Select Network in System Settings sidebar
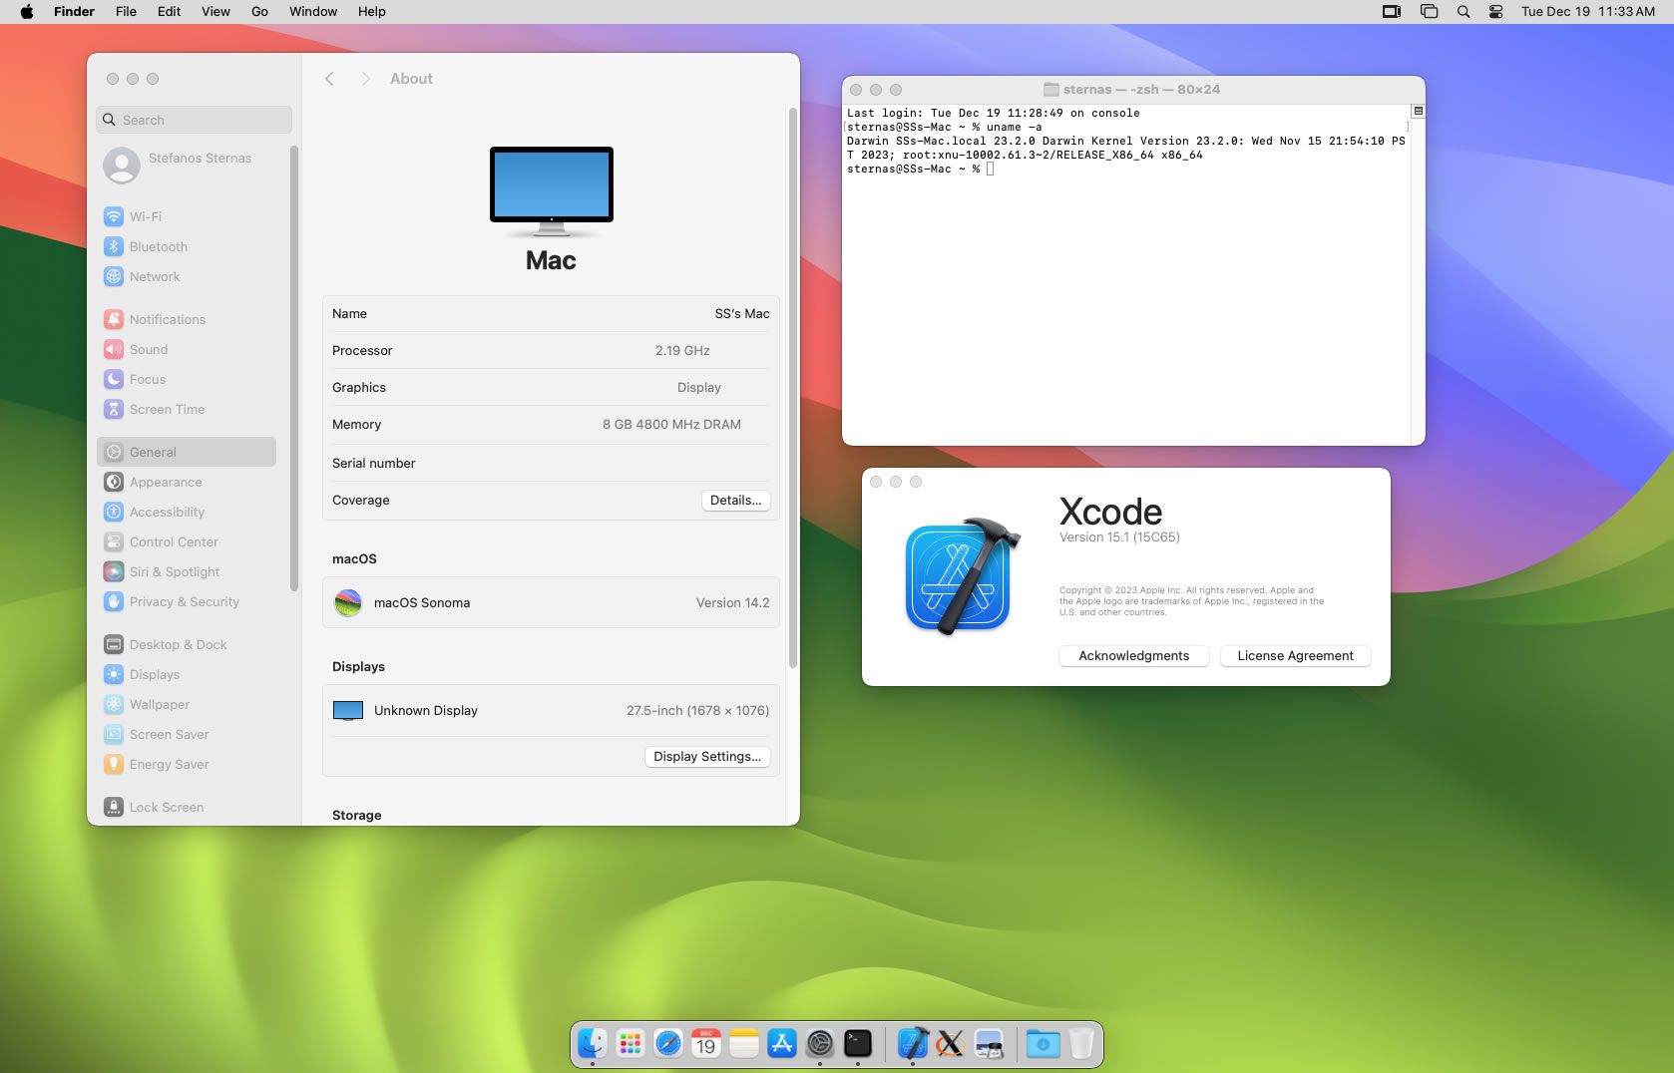This screenshot has width=1674, height=1073. pos(187,276)
